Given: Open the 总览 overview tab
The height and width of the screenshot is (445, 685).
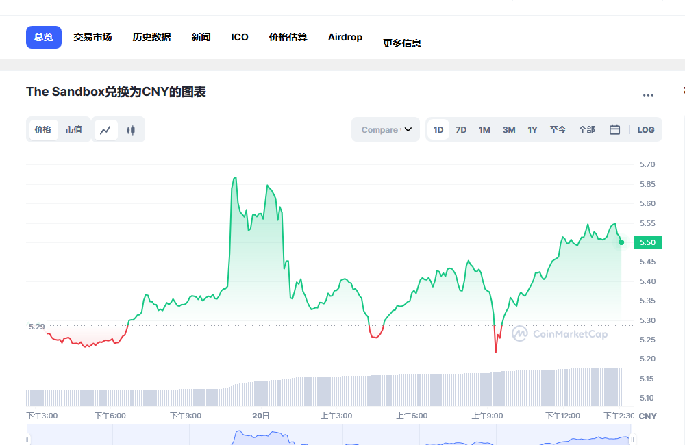Looking at the screenshot, I should tap(44, 37).
